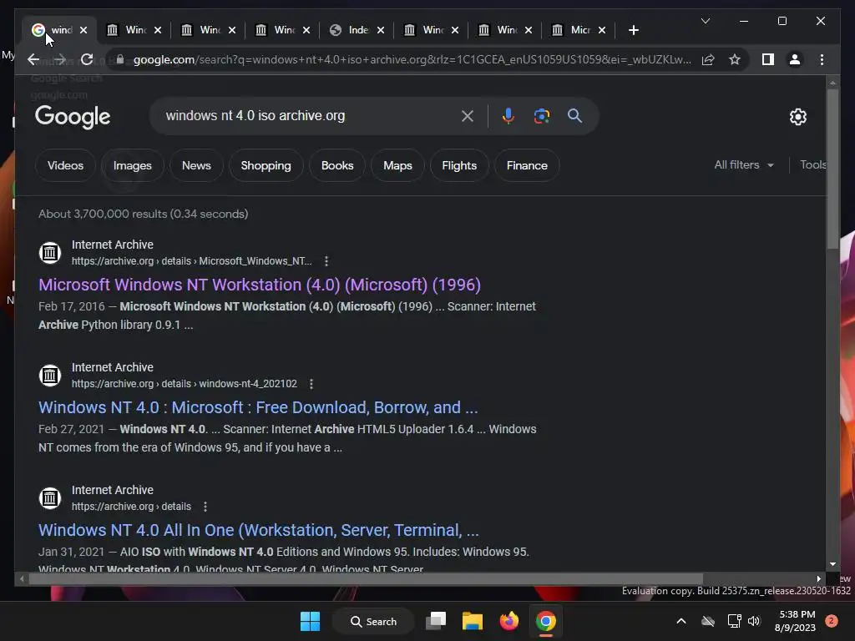This screenshot has width=855, height=641.
Task: Click Chrome icon on taskbar
Action: coord(545,621)
